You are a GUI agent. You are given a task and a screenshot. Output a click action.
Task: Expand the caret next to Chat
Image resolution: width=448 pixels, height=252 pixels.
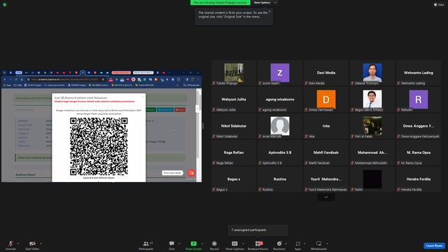179,244
